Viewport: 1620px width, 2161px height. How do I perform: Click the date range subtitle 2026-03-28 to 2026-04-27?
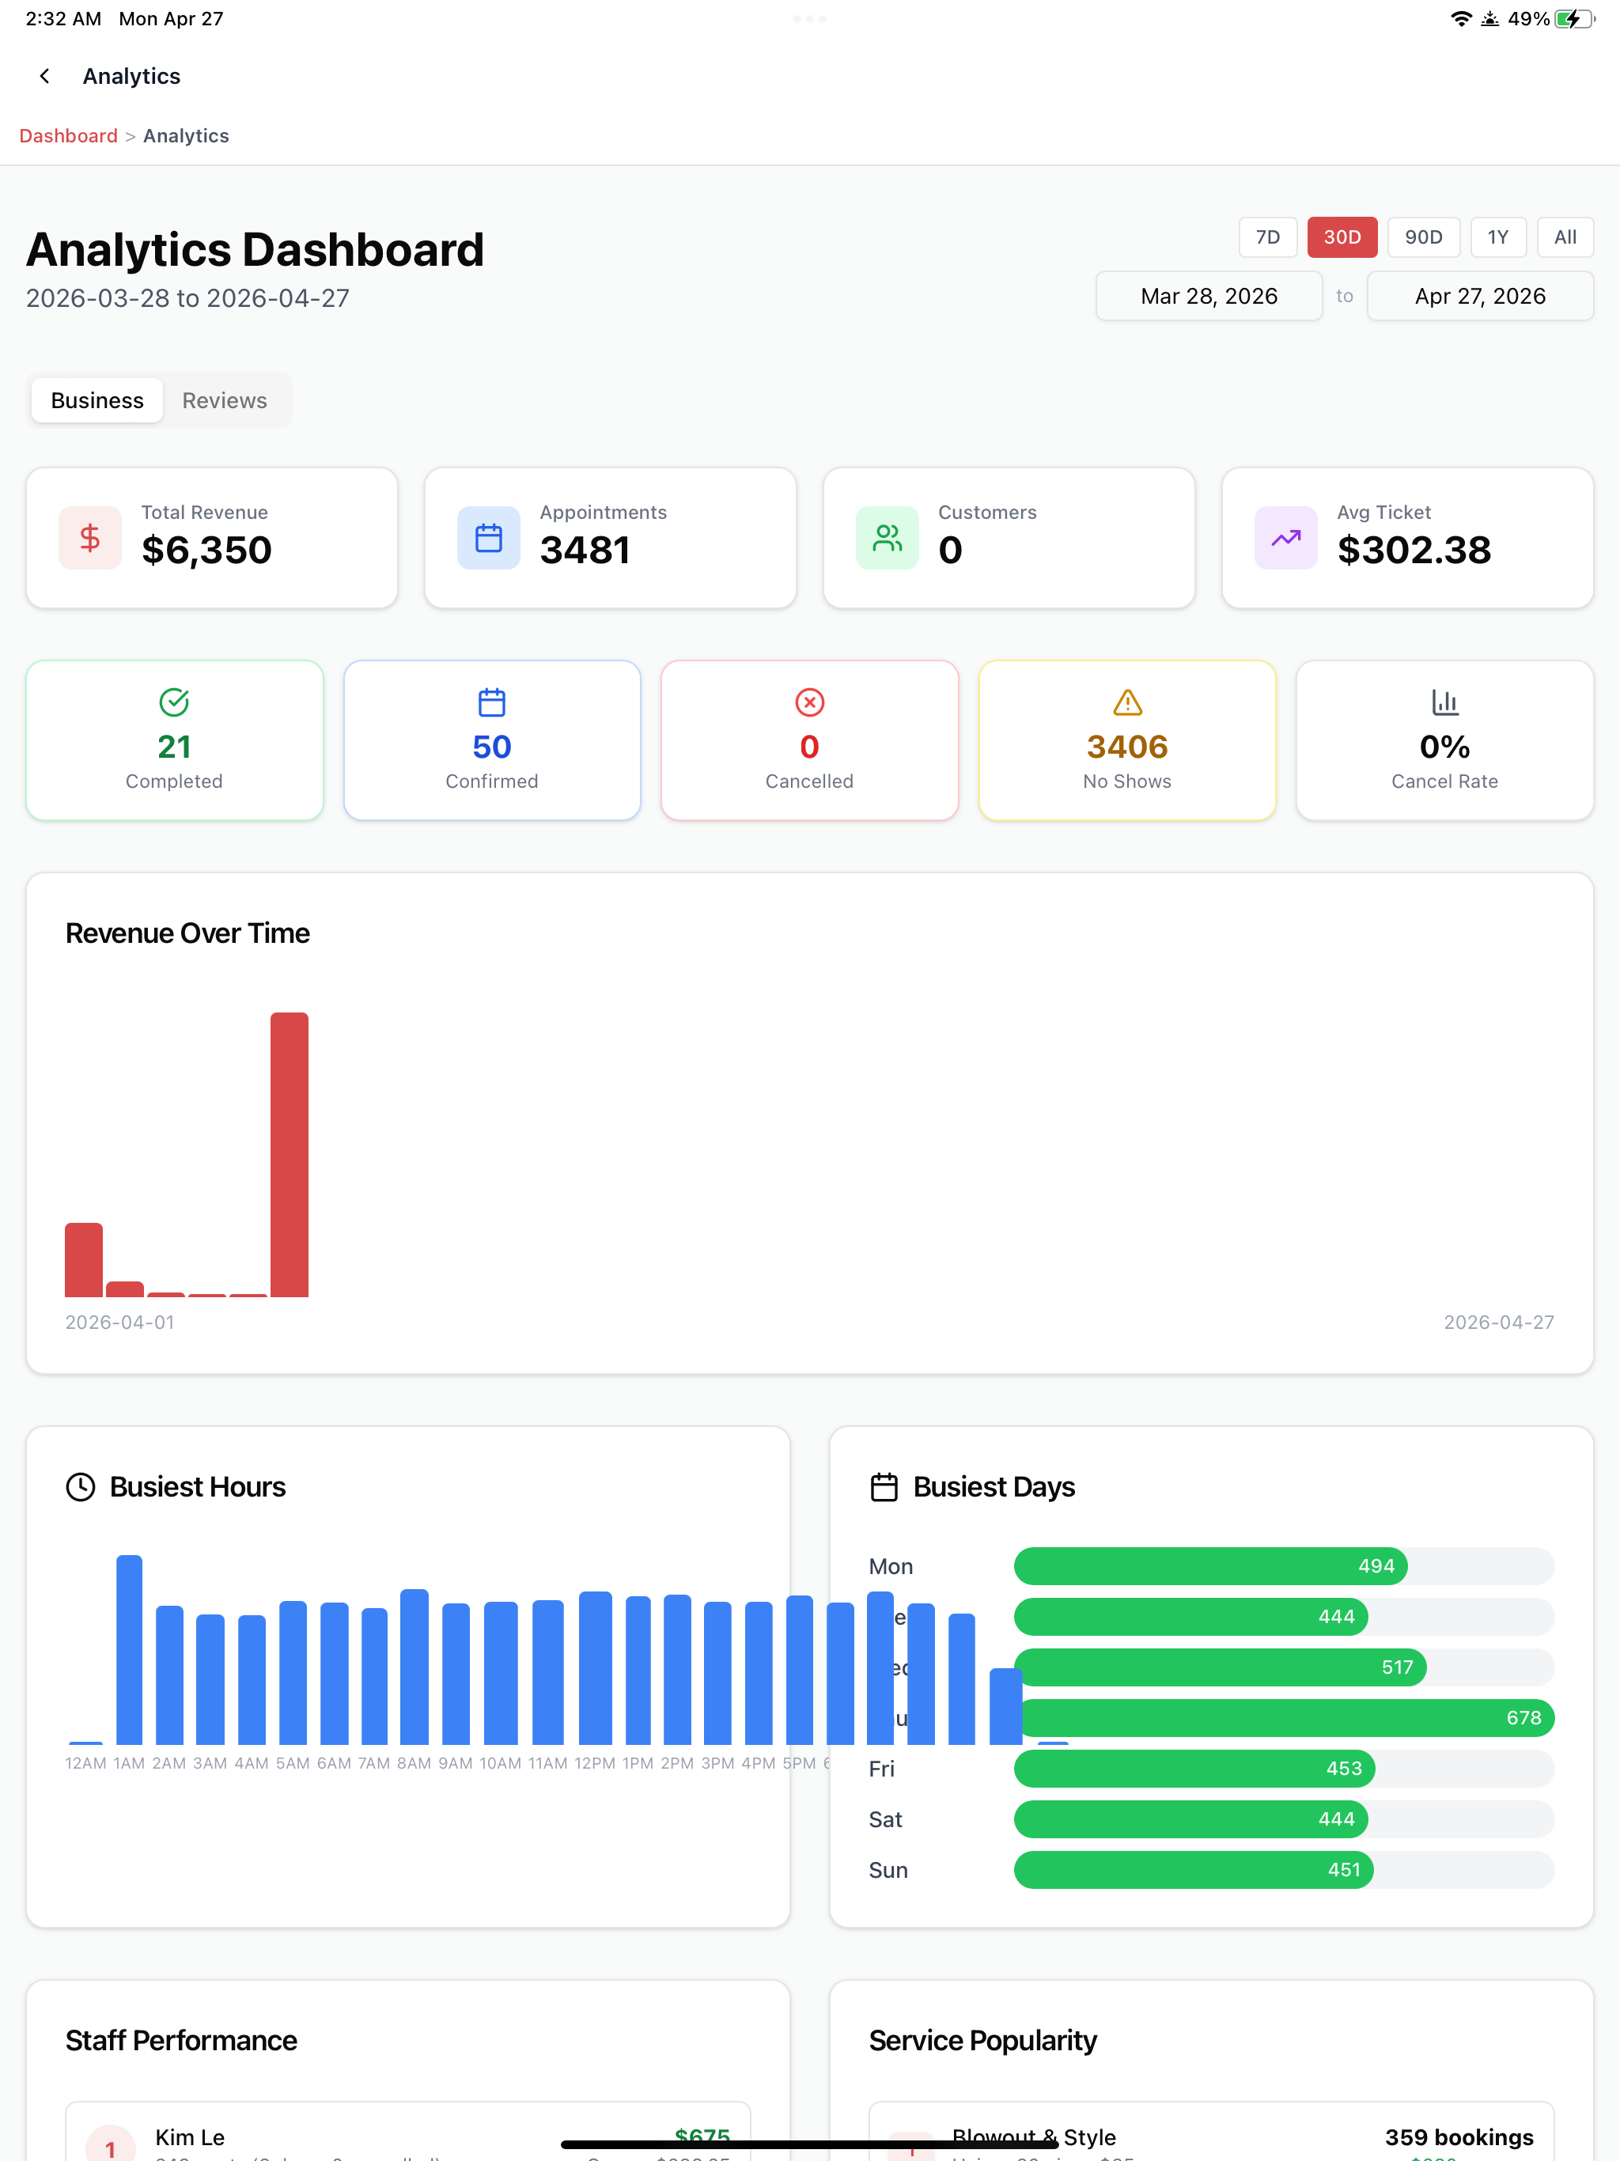click(187, 298)
